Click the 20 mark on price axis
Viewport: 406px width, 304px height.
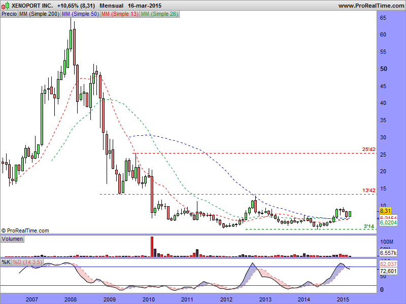point(383,171)
